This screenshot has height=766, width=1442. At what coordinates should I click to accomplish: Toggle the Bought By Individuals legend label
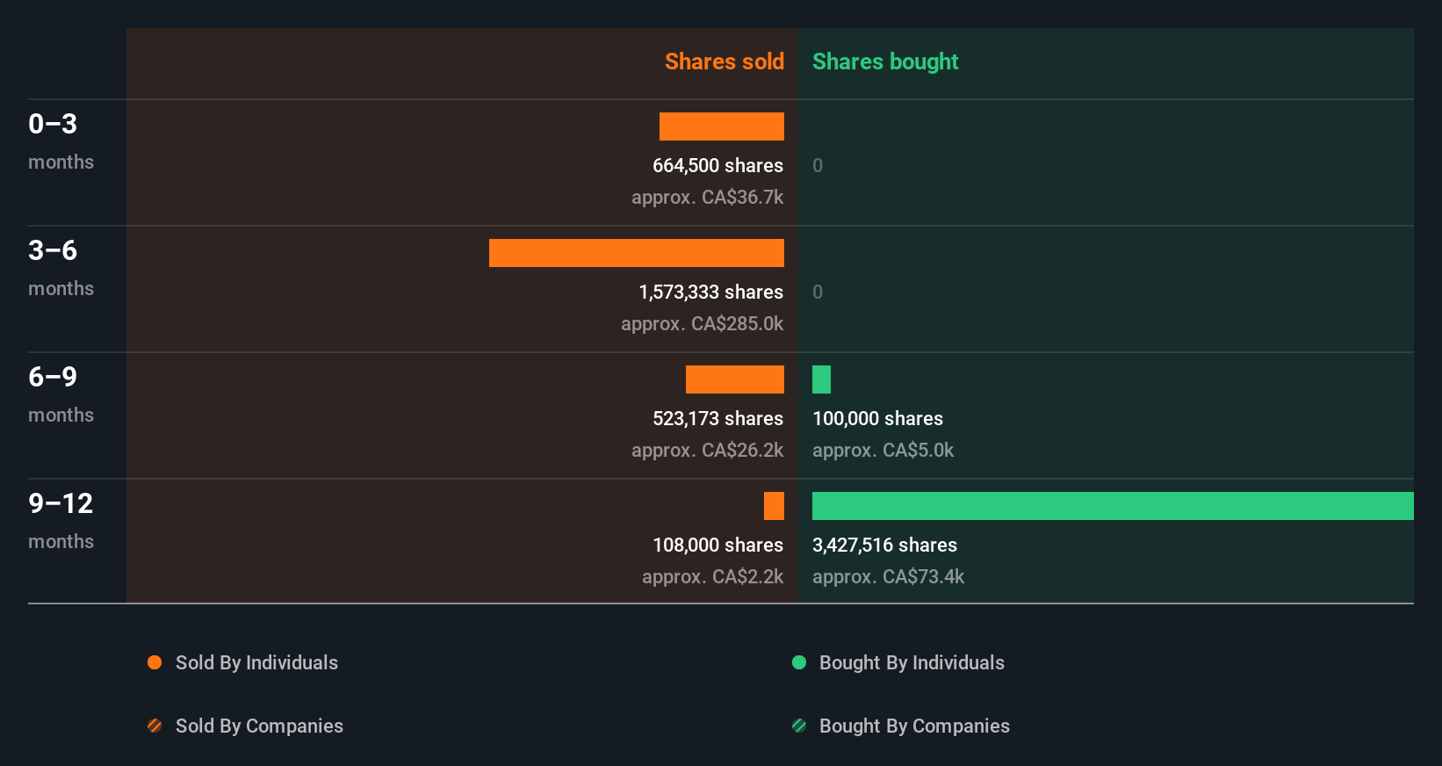click(912, 662)
